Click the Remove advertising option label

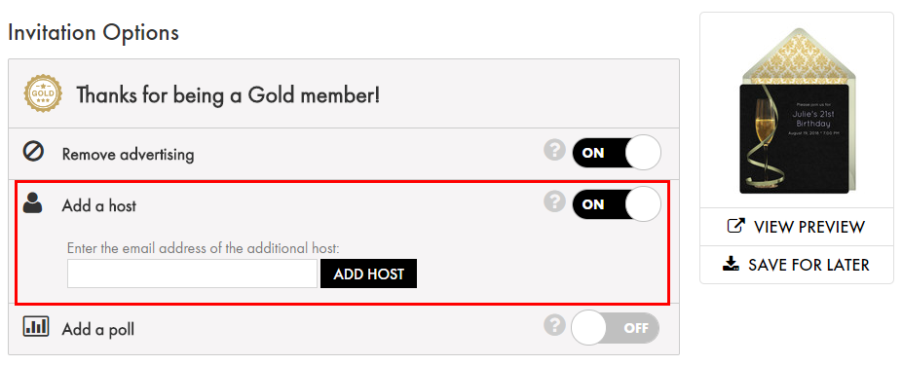click(128, 155)
